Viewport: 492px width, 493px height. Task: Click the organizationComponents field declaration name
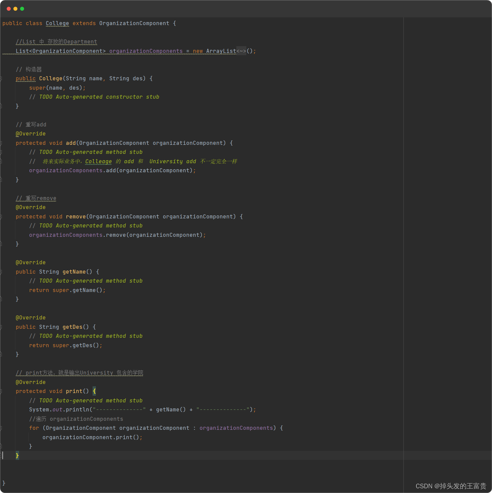pos(146,51)
